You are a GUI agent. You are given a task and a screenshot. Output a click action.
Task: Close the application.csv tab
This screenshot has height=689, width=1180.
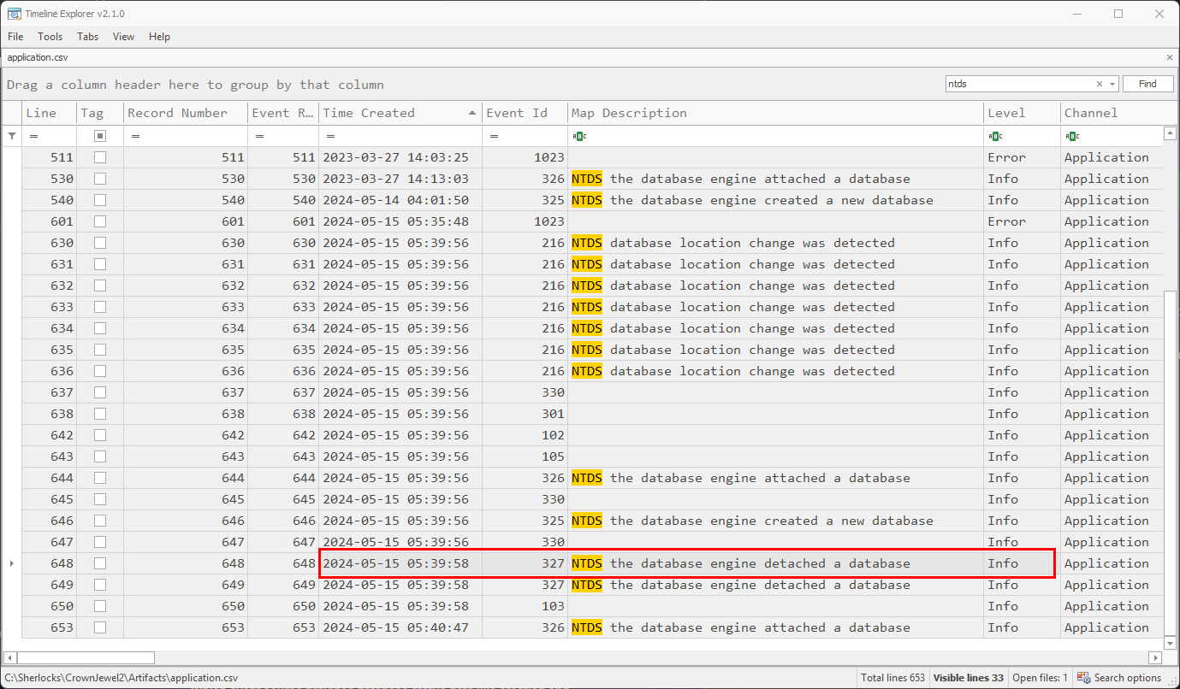[1170, 57]
